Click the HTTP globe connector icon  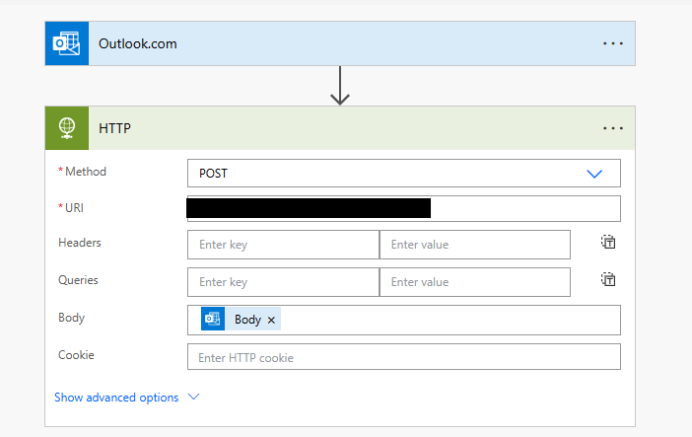pos(67,128)
